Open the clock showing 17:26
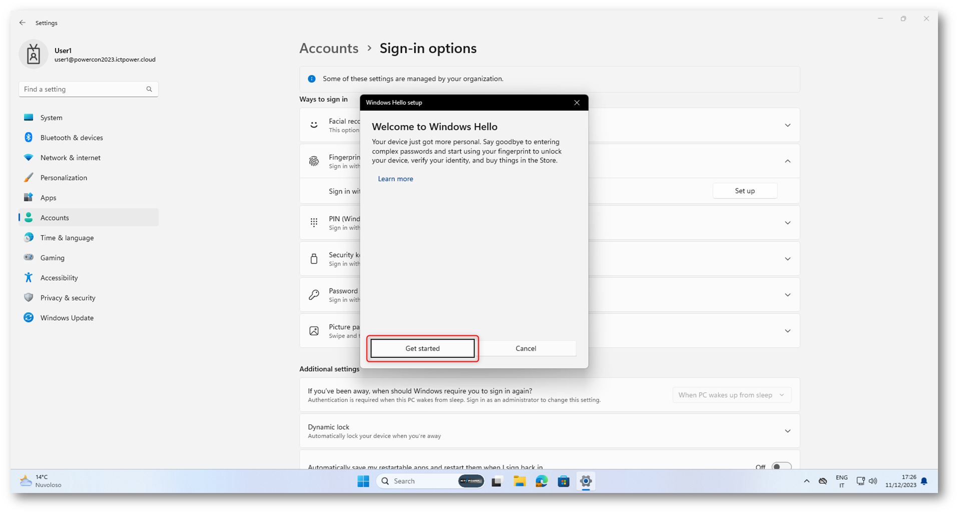 [x=900, y=481]
